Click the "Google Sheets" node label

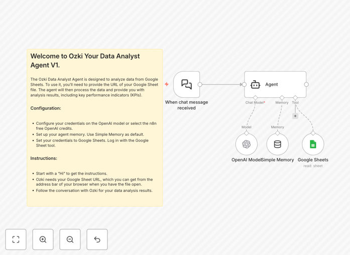313,160
